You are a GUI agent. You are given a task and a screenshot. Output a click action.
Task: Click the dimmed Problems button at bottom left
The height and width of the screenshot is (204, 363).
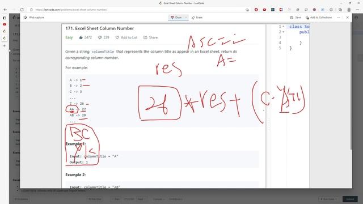point(22,199)
